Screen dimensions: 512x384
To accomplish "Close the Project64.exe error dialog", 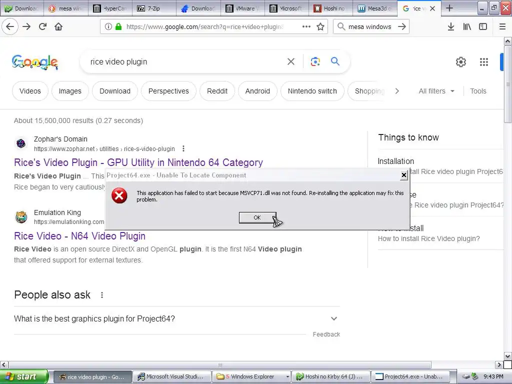I will (404, 175).
